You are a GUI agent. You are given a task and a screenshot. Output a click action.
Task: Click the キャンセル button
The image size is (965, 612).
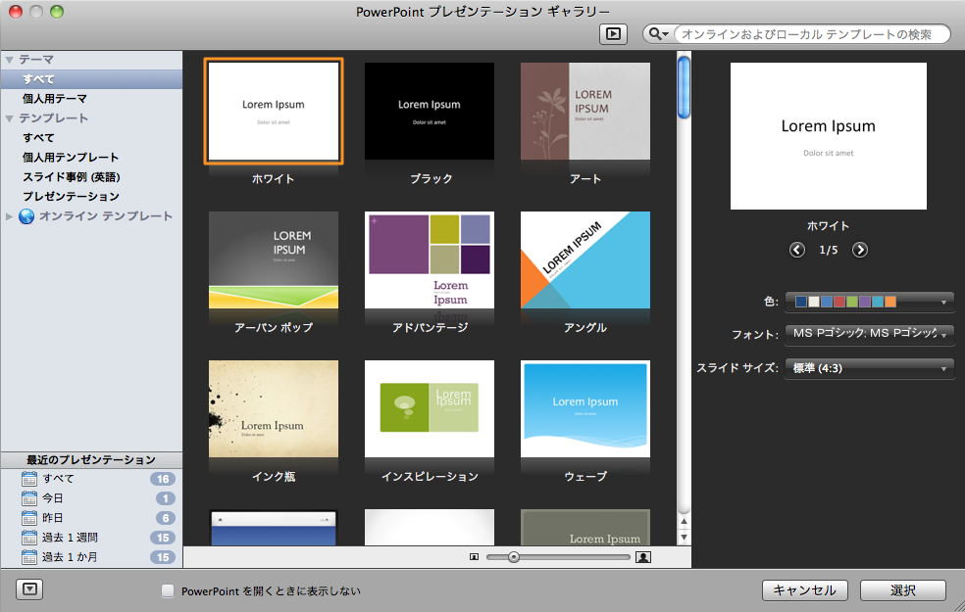[x=805, y=590]
